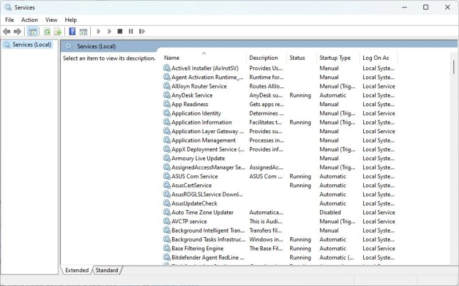Screen dimensions: 459x286
Task: Switch to the Standard tab
Action: tap(107, 270)
